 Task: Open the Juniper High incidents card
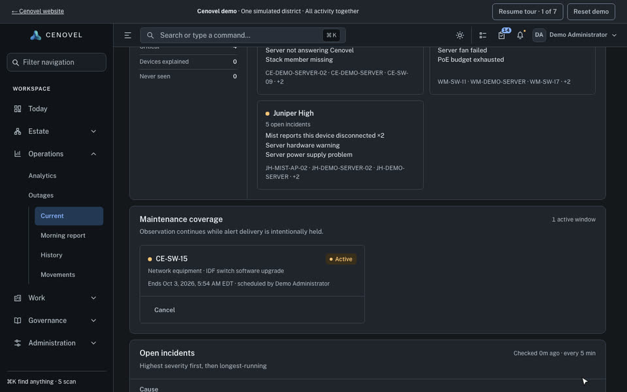tap(340, 145)
